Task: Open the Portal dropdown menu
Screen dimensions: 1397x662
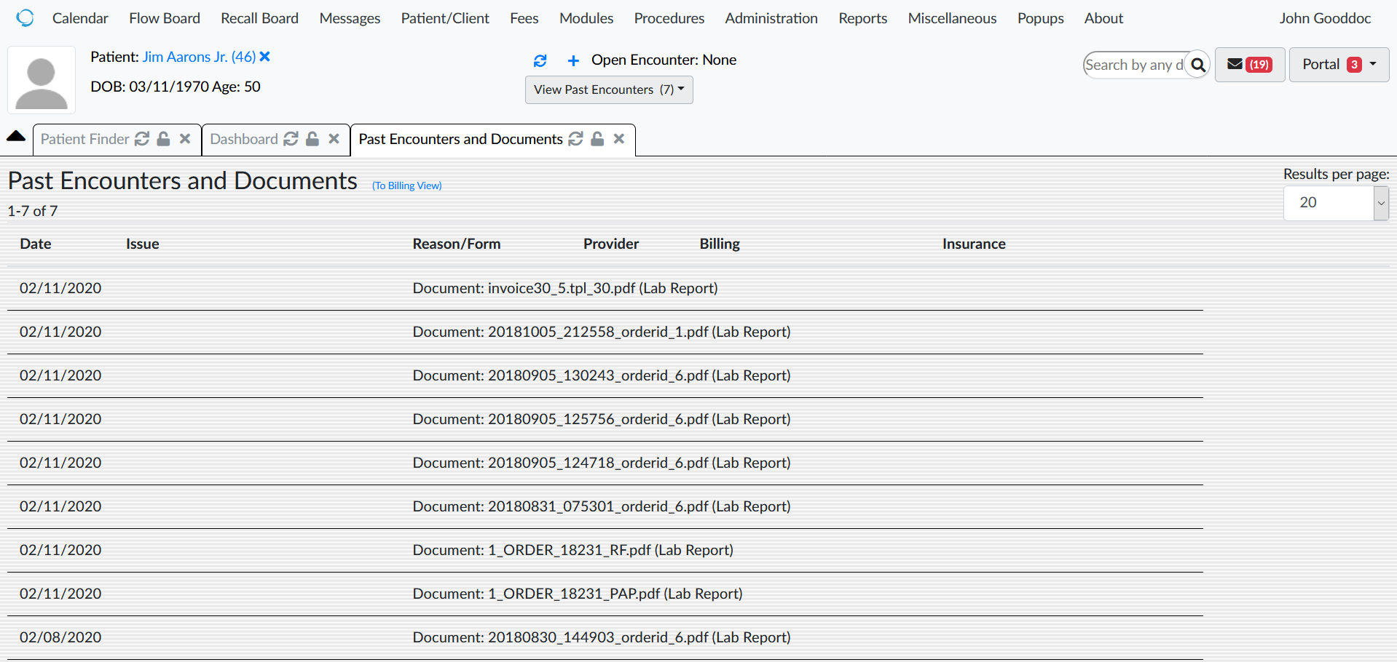Action: click(1339, 64)
